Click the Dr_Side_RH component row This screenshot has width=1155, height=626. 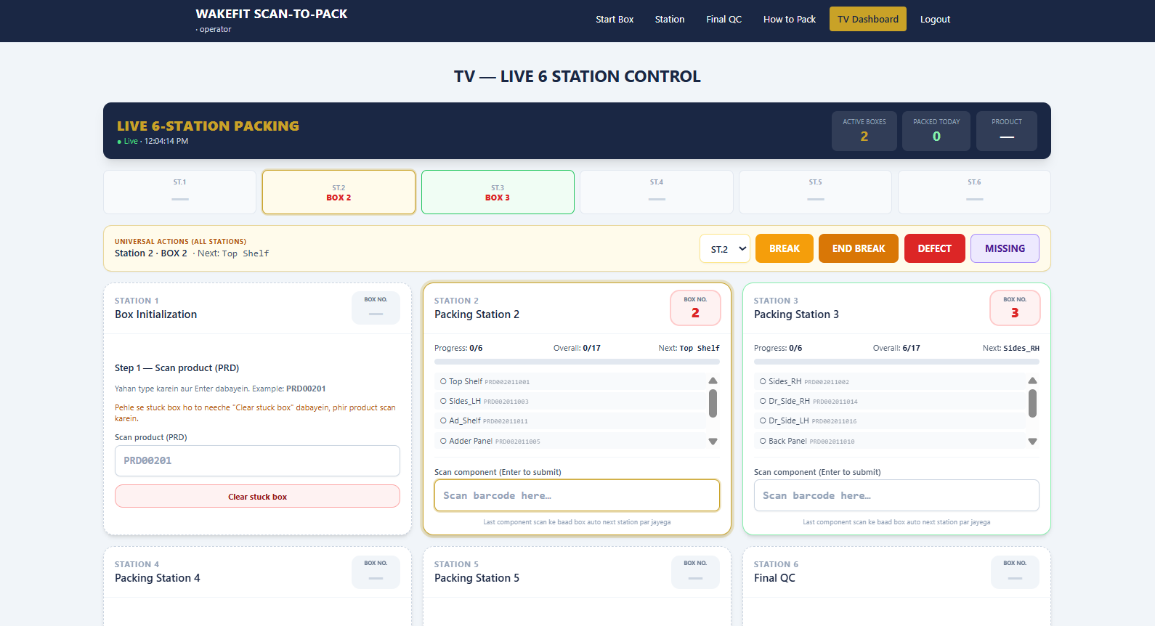pyautogui.click(x=890, y=401)
